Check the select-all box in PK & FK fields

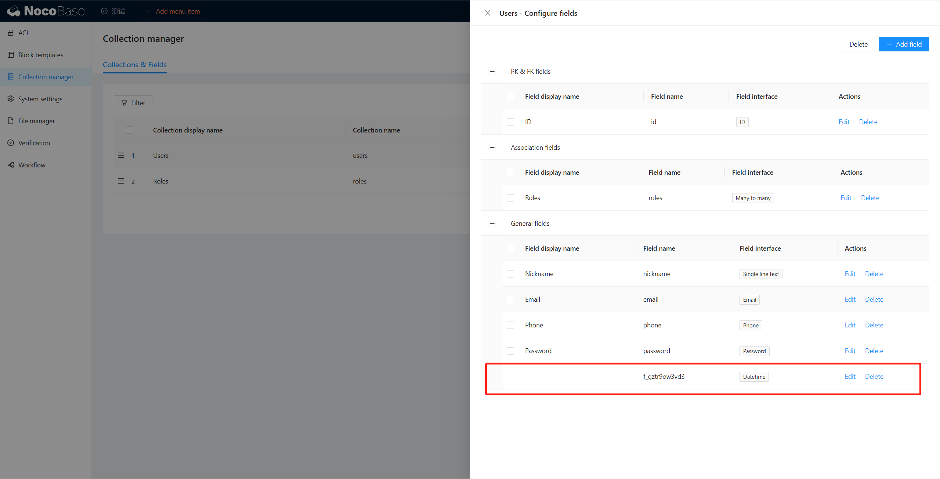point(510,96)
